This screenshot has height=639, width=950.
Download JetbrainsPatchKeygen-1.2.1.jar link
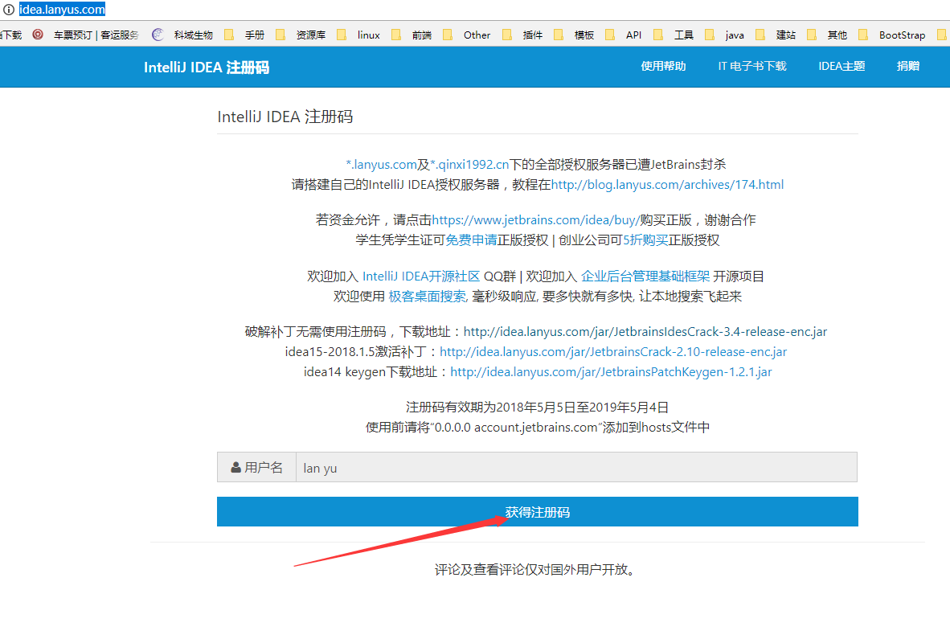point(611,372)
